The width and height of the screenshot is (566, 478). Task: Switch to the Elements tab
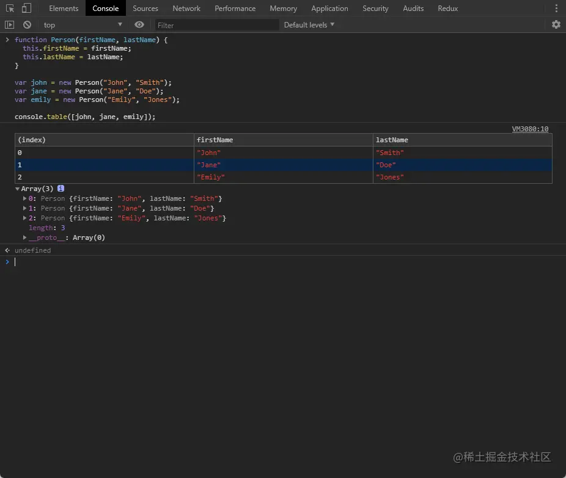point(64,9)
